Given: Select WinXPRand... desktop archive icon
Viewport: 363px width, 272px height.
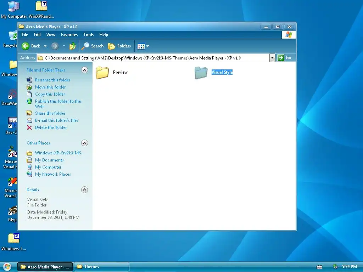Looking at the screenshot, I should point(41,10).
